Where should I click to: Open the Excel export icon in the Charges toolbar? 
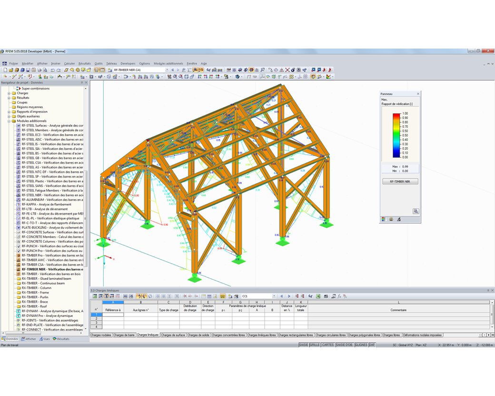[x=318, y=297]
